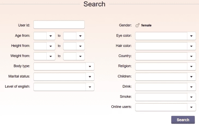Viewport: 199px width, 125px height.
Task: Open the Smoke dropdown
Action: (165, 97)
